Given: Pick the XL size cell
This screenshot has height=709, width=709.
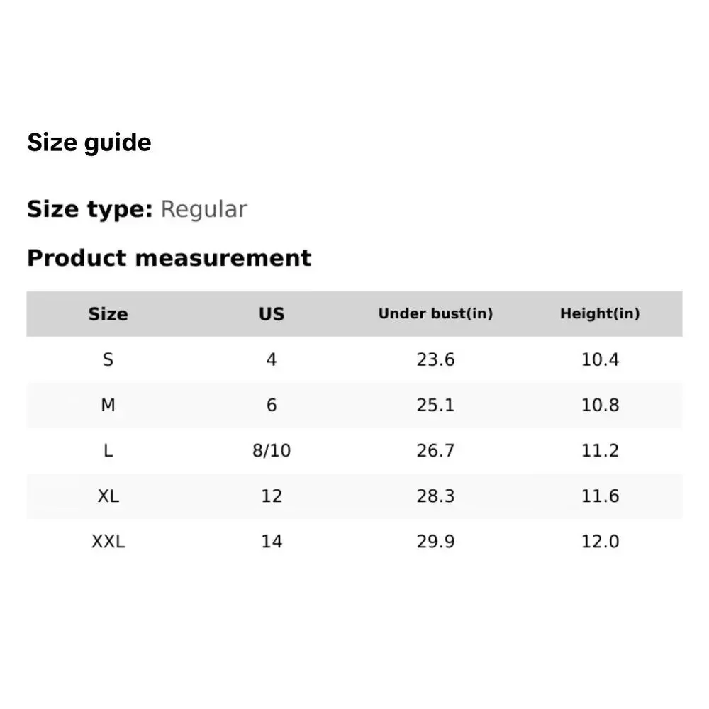Looking at the screenshot, I should 108,496.
